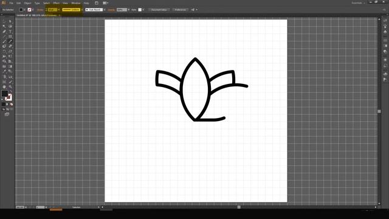The height and width of the screenshot is (219, 389).
Task: Select the Eyedropper tool
Action: 4,72
